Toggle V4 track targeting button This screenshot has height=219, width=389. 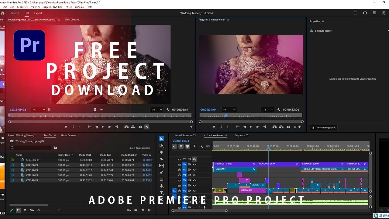184,175
